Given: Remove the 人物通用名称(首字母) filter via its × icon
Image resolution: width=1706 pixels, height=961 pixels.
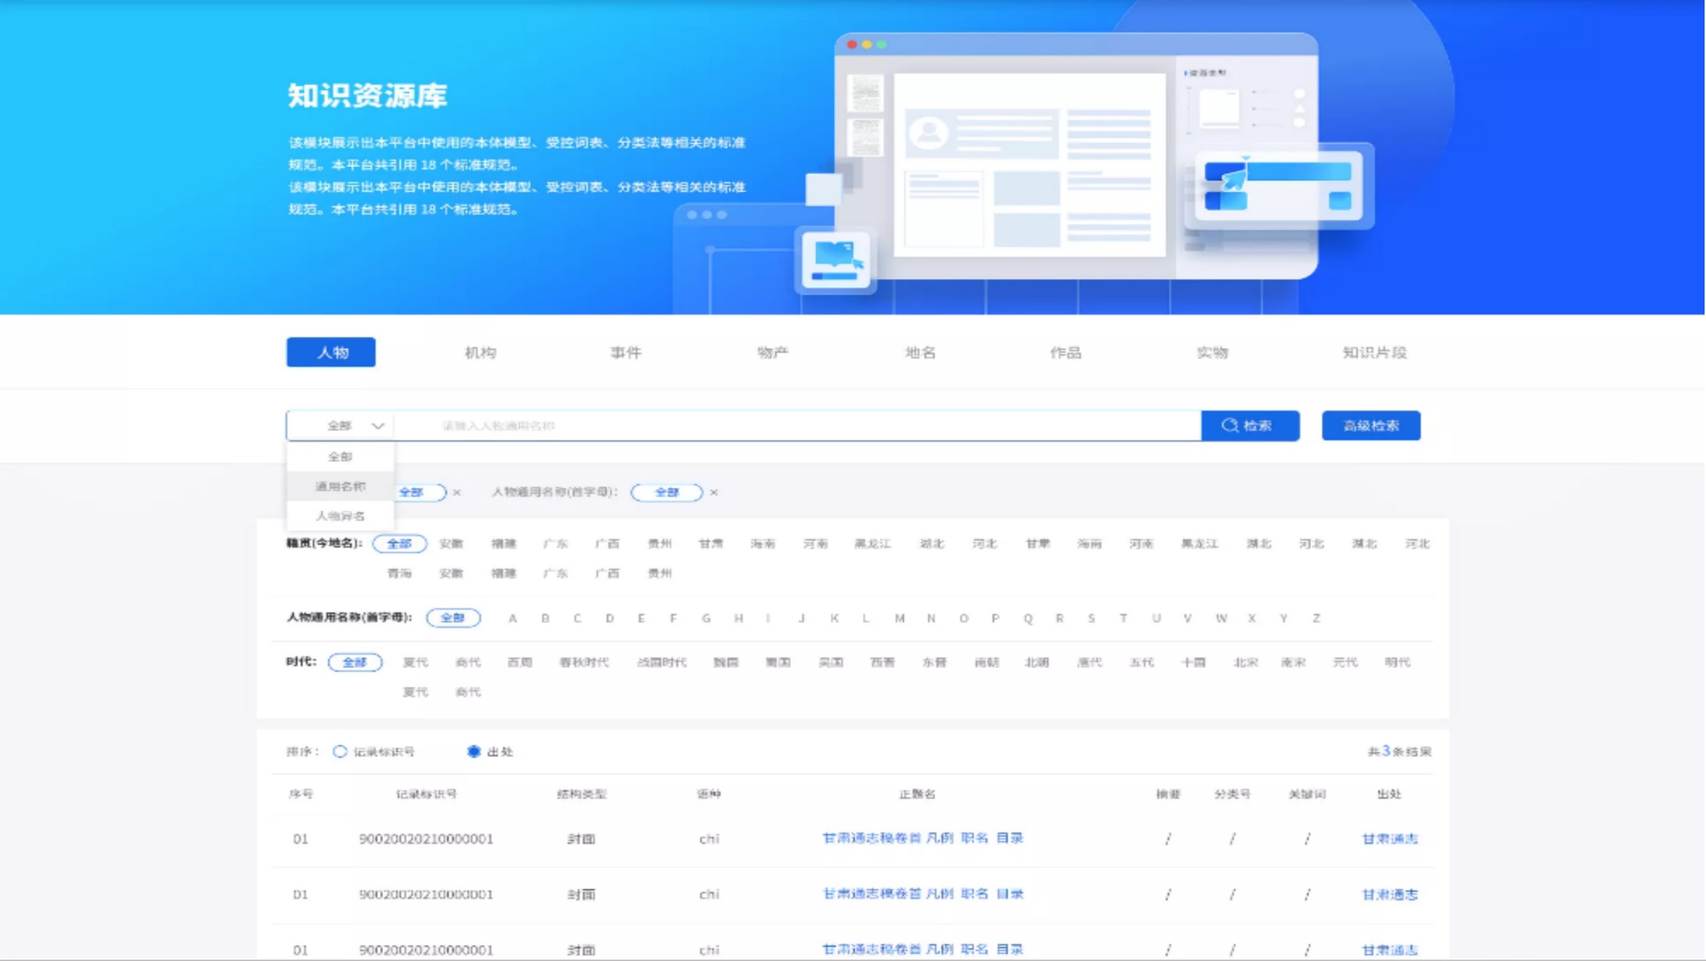Looking at the screenshot, I should pos(714,492).
